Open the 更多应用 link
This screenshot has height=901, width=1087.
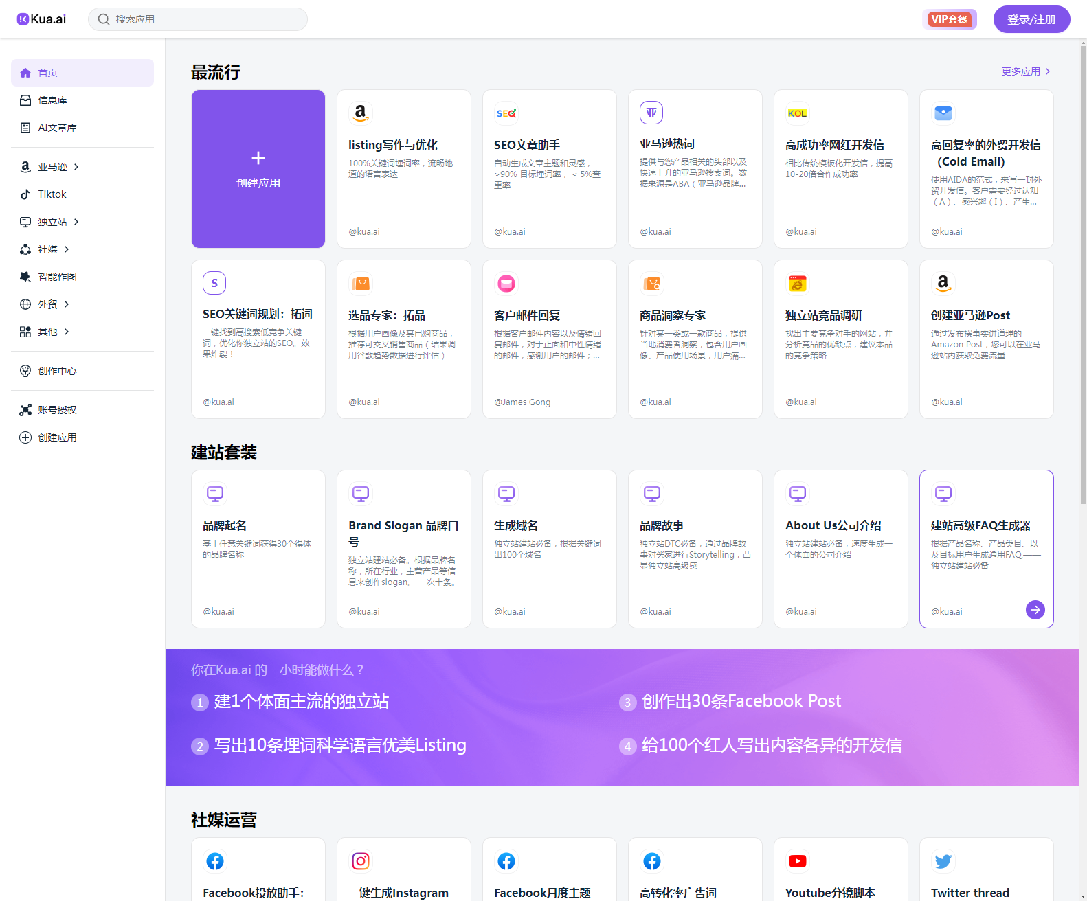[x=1025, y=71]
